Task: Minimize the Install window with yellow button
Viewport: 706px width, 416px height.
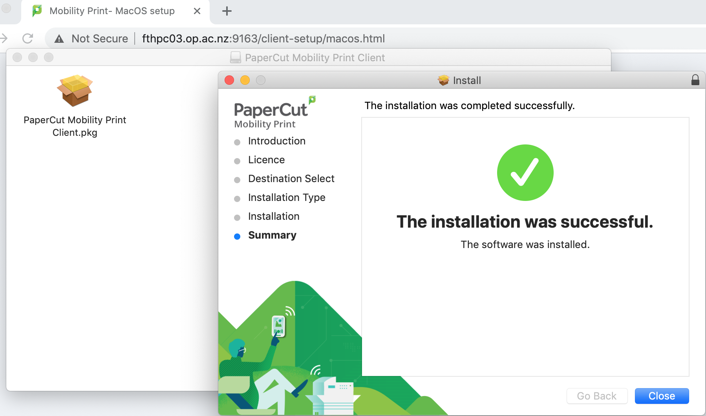Action: point(245,80)
